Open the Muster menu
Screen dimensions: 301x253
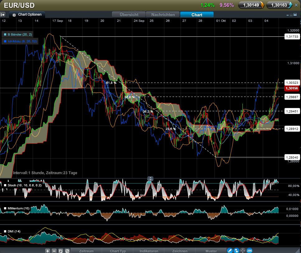tap(211, 251)
